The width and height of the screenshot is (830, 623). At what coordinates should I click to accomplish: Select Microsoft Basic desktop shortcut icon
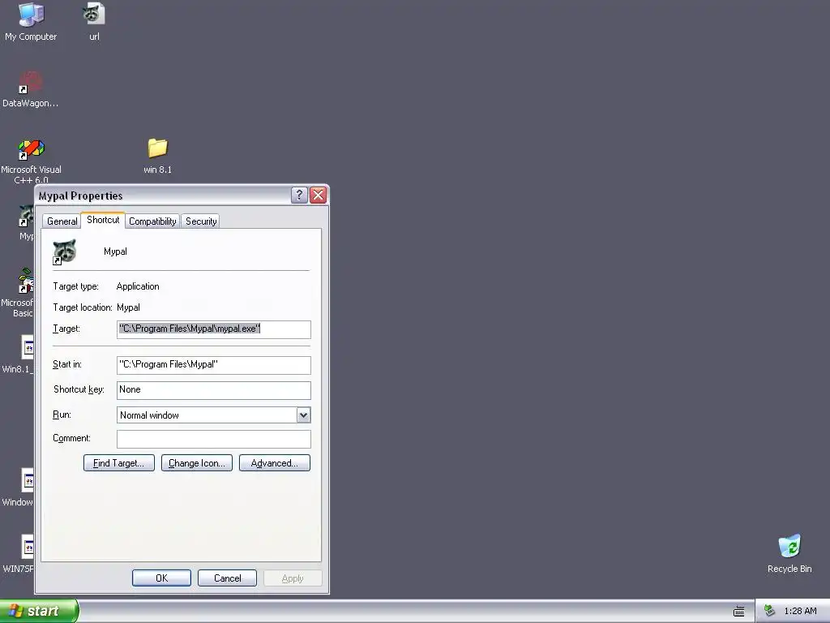(x=26, y=281)
